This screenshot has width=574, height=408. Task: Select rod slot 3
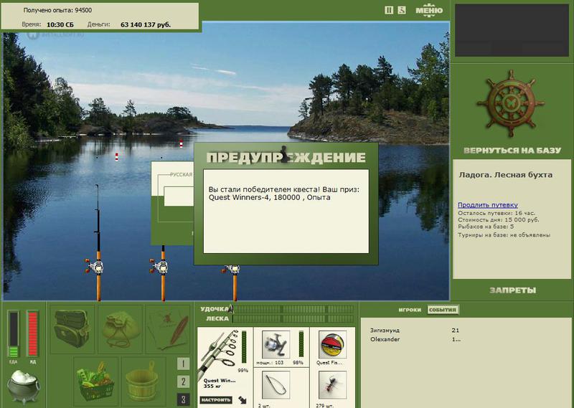(184, 399)
